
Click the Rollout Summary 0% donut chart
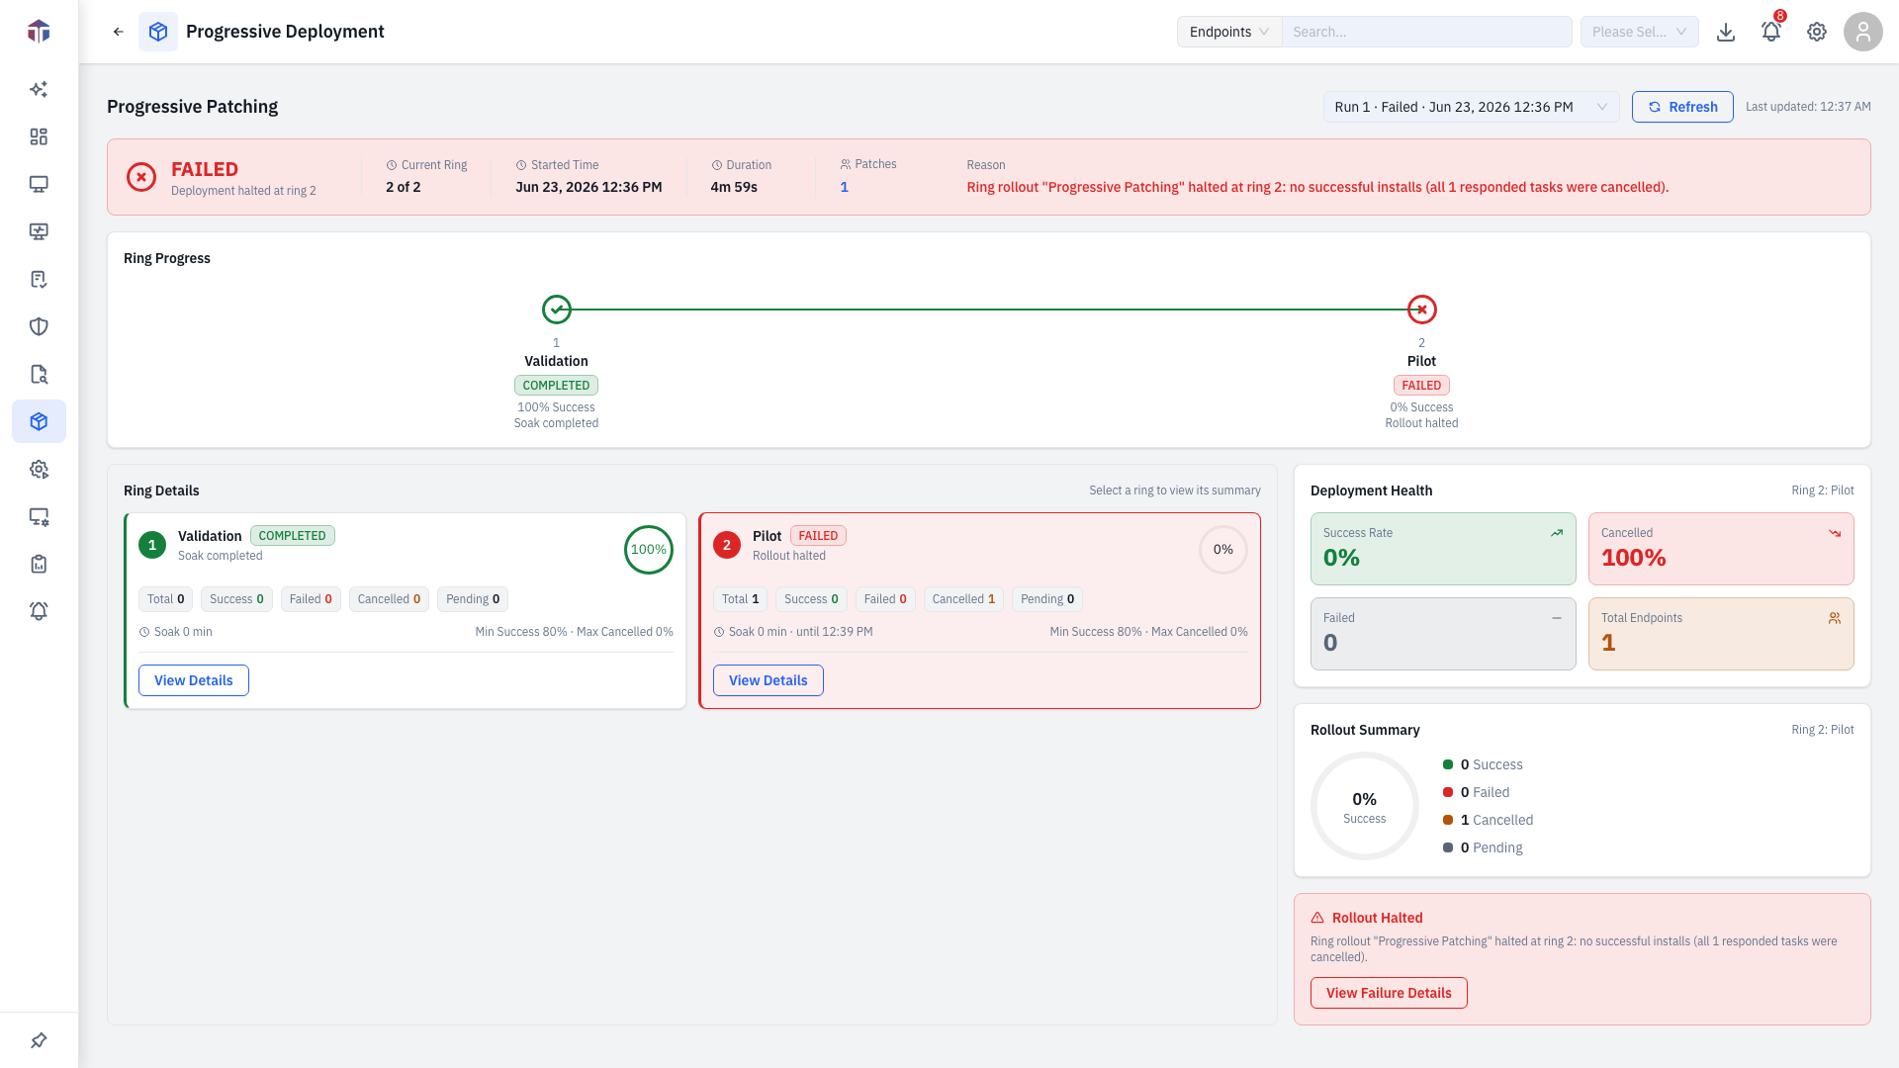coord(1365,806)
